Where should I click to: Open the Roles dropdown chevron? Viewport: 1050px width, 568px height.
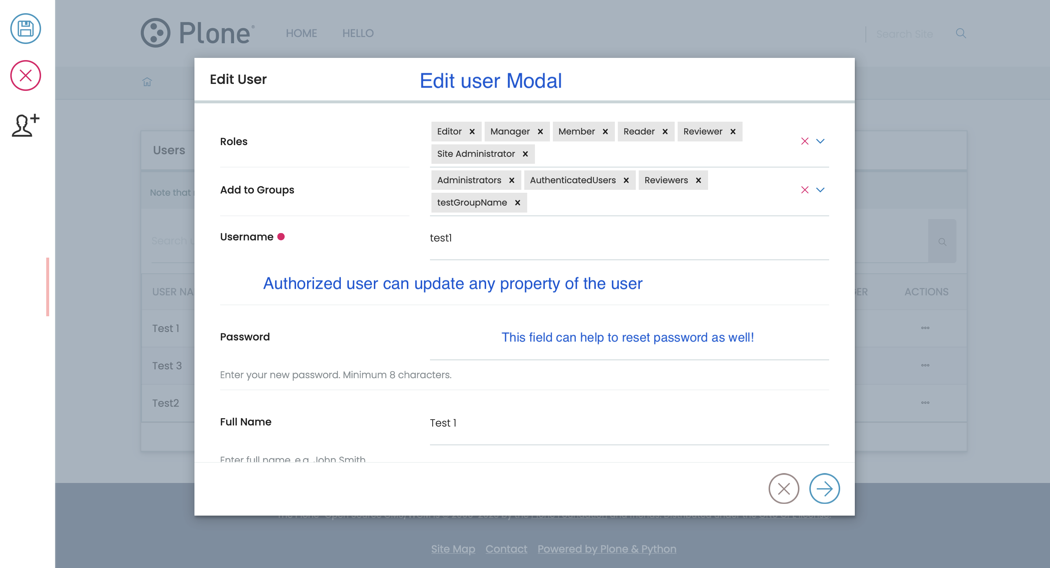(x=820, y=141)
